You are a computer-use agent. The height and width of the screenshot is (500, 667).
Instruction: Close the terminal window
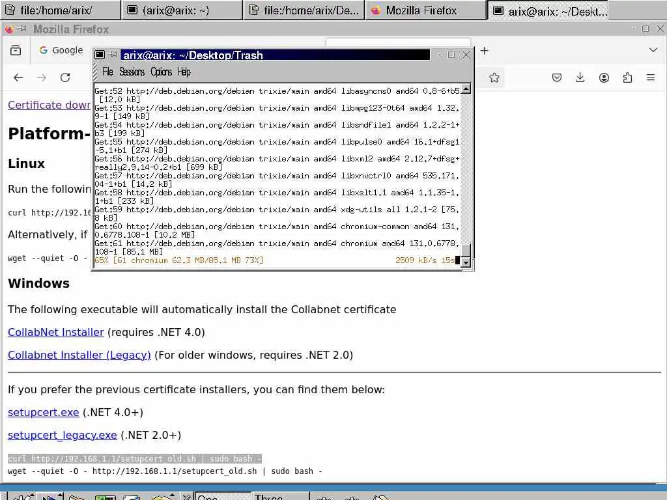(x=466, y=55)
